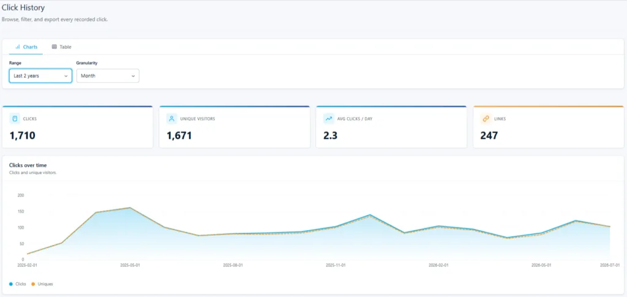Click the 2025-05-01 peak on chart
Image resolution: width=627 pixels, height=297 pixels.
pyautogui.click(x=130, y=208)
